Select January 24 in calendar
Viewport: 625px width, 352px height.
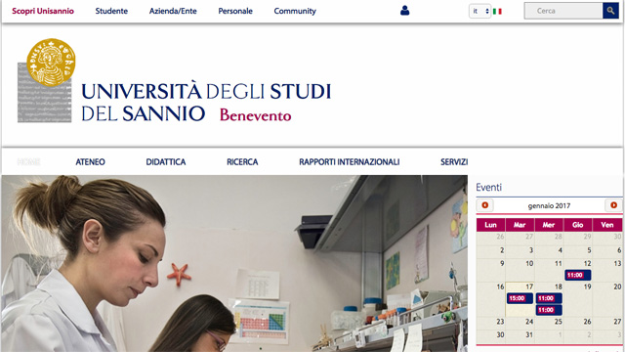tap(529, 322)
